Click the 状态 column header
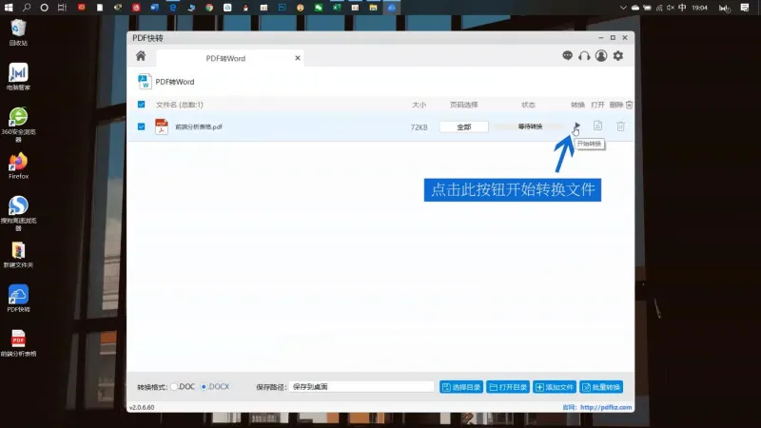Screen dimensions: 761x428 pyautogui.click(x=528, y=105)
